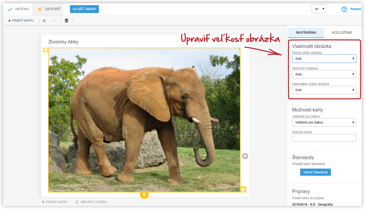Image resolution: width=365 pixels, height=209 pixels.
Task: Click the Štandardy heading
Action: pyautogui.click(x=303, y=157)
